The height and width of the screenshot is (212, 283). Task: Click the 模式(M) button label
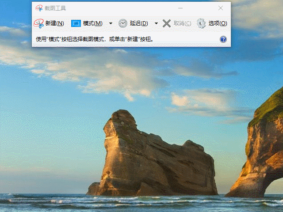[92, 23]
